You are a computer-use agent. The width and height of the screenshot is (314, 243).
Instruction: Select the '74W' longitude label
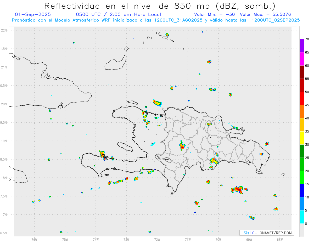96,239
